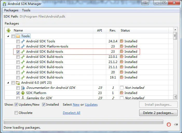
Task: Click the Done loading packages status text
Action: click(22, 128)
